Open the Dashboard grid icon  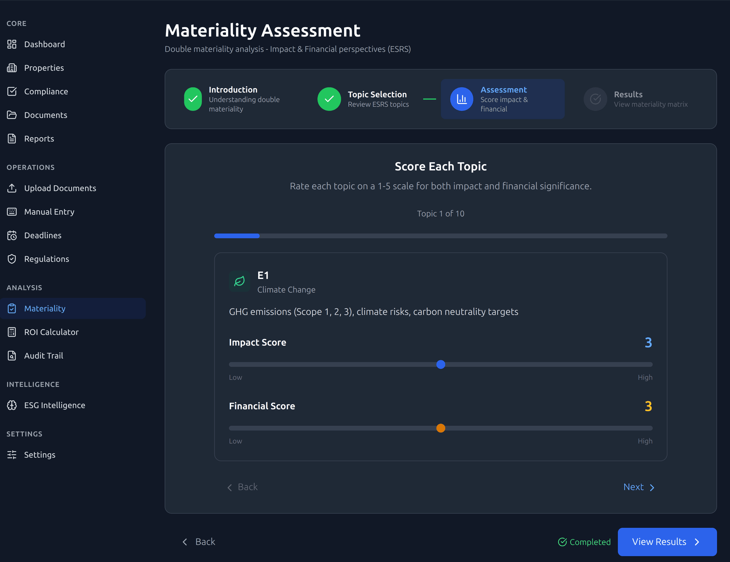coord(12,44)
